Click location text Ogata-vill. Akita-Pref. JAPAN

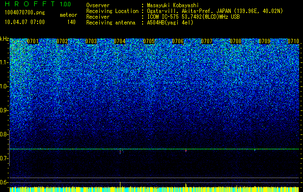pyautogui.click(x=189, y=11)
